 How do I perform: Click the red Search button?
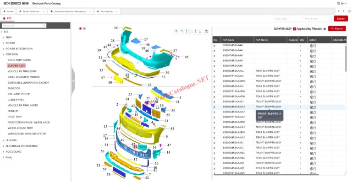(341, 19)
